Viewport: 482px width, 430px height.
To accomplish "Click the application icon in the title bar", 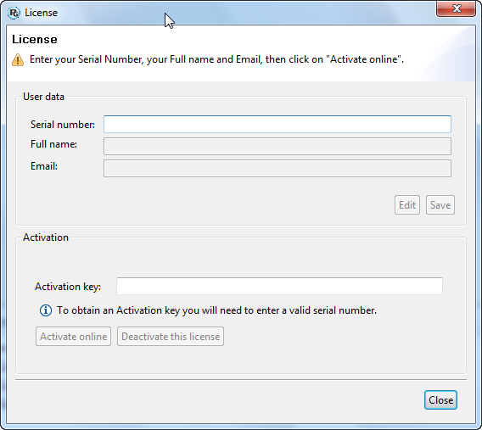I will click(x=14, y=13).
